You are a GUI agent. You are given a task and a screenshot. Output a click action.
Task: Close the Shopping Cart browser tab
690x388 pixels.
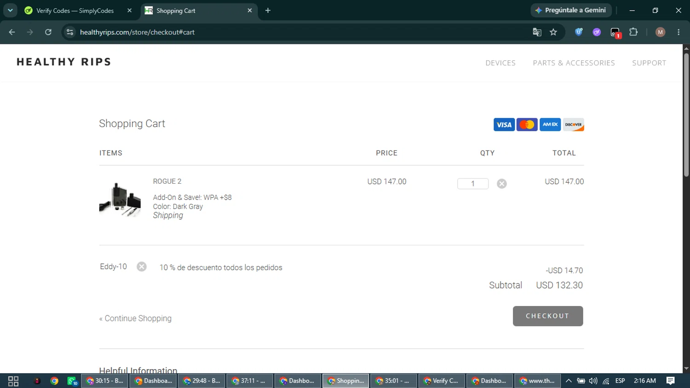tap(250, 11)
